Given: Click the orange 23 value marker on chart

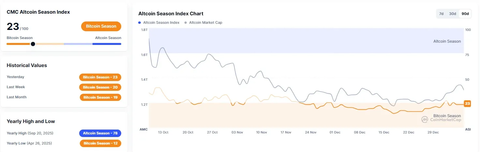Looking at the screenshot, I should 467,104.
